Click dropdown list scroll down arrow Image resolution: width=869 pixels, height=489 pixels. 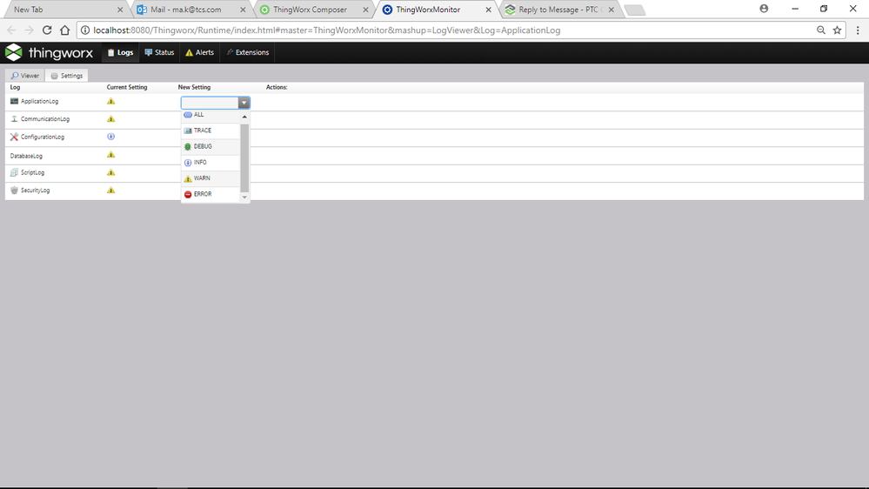click(244, 198)
